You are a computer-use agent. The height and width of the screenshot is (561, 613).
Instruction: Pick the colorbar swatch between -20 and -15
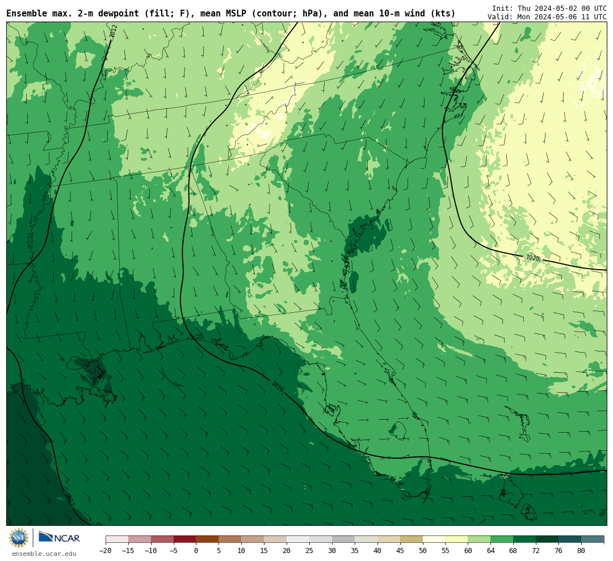117,539
